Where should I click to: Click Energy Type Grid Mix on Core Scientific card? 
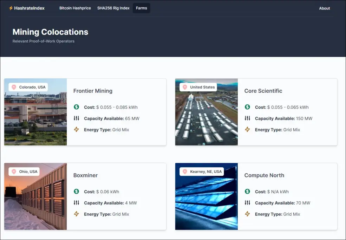(x=278, y=130)
